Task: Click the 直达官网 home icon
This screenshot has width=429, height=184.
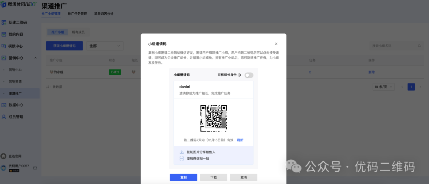Action: point(3,156)
